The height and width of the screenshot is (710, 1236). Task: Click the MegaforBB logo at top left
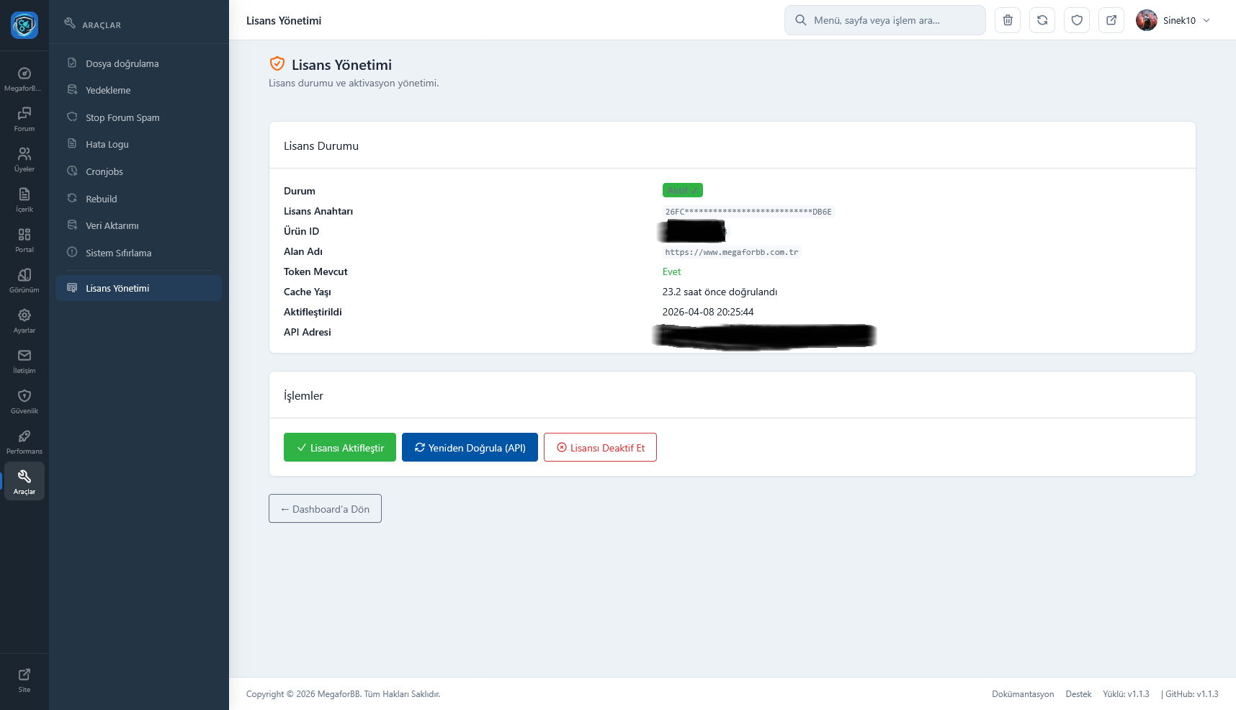coord(24,25)
